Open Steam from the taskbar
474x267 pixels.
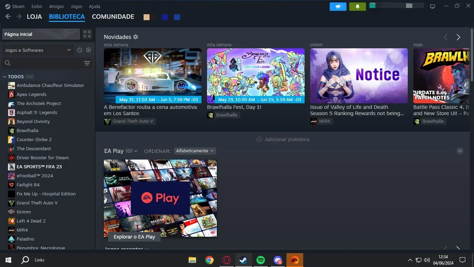coord(243,260)
